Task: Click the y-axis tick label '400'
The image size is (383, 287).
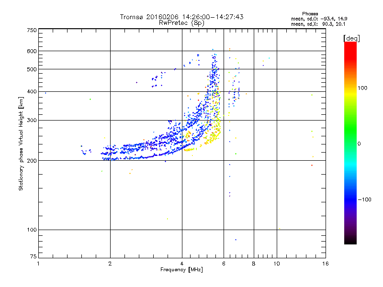Action: point(32,91)
